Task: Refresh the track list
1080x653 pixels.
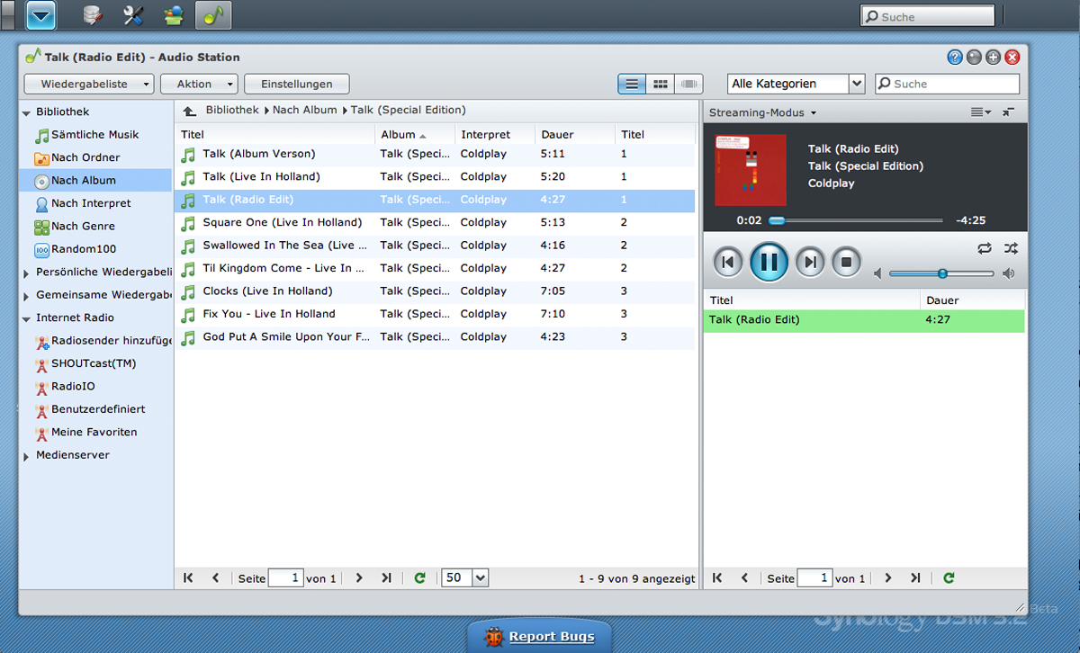Action: (419, 578)
